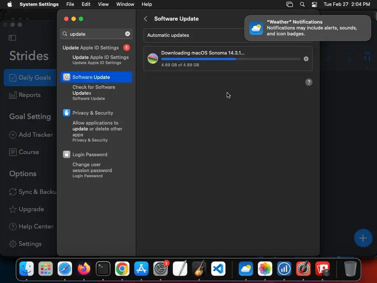Screen dimensions: 377x283
Task: Click the 4.89 GB of 4.89 GB text
Action: coord(180,65)
